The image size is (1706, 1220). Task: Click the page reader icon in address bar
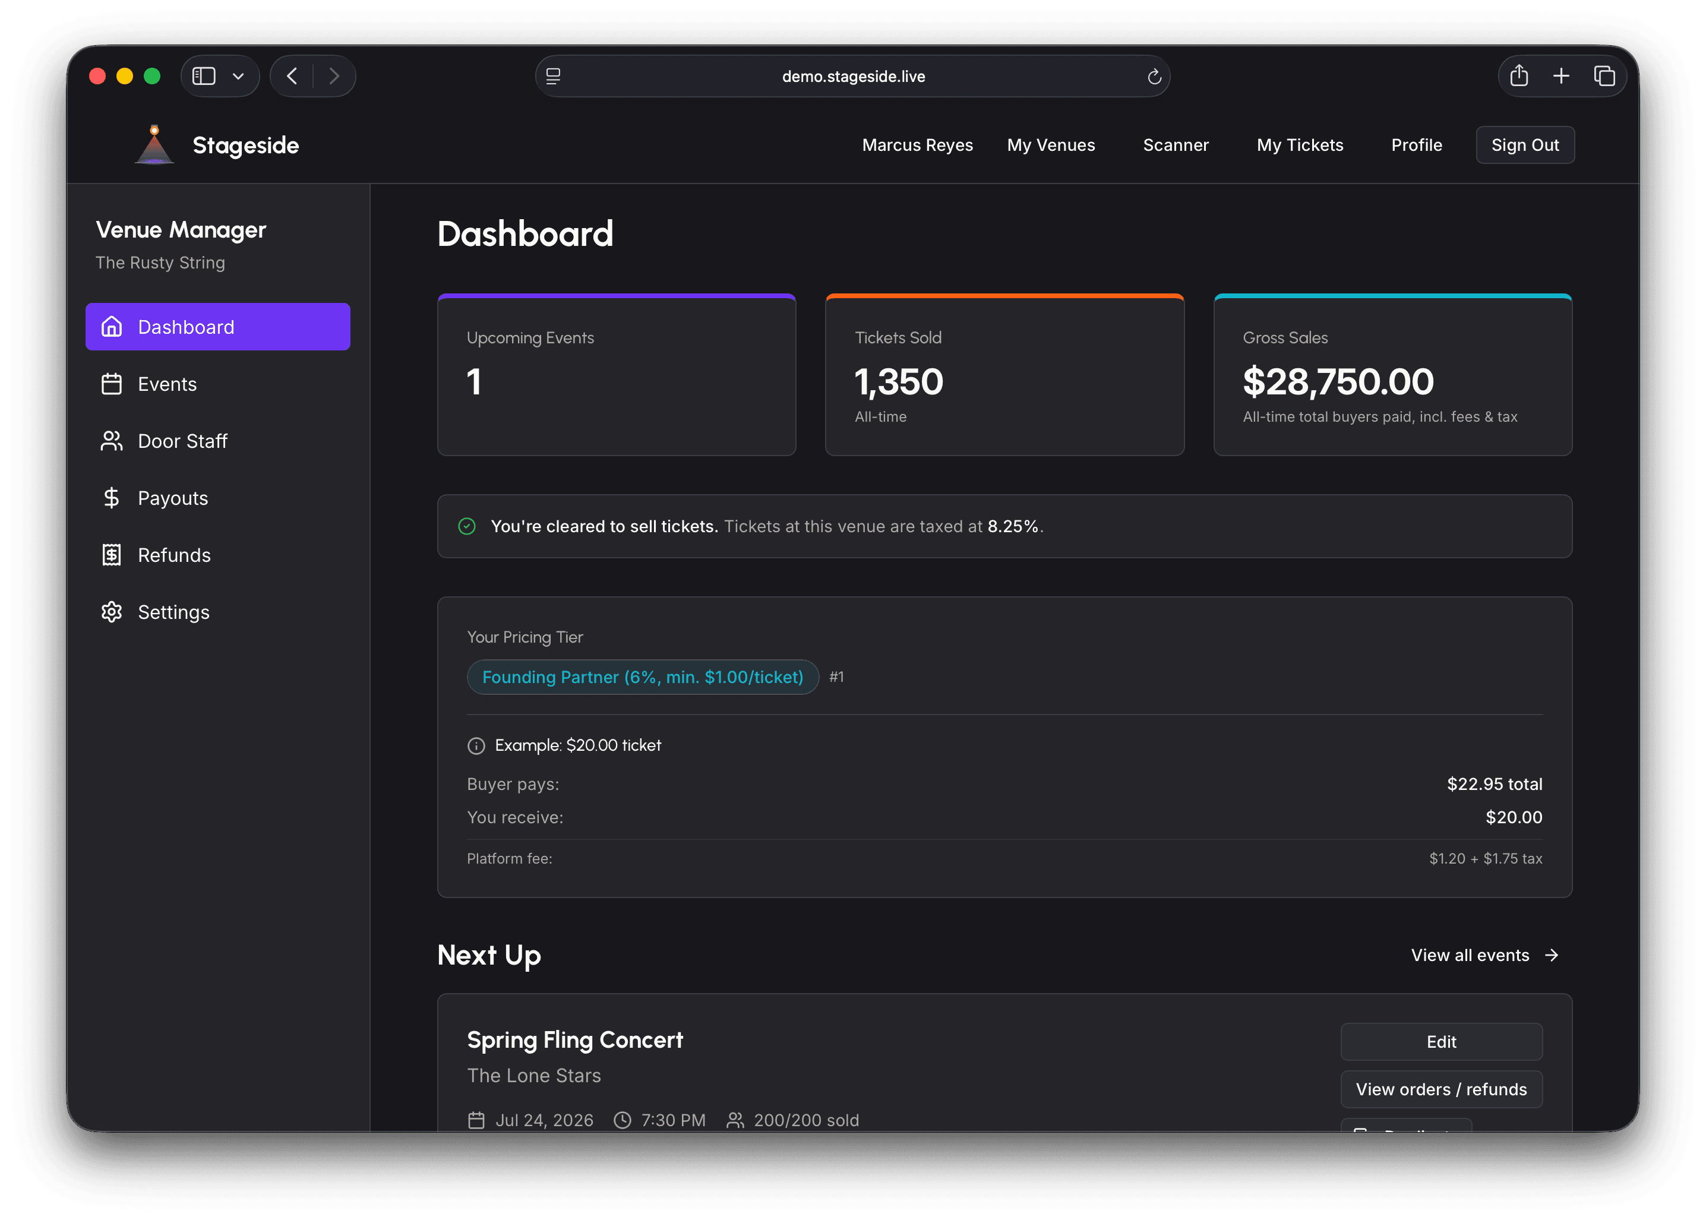coord(553,76)
